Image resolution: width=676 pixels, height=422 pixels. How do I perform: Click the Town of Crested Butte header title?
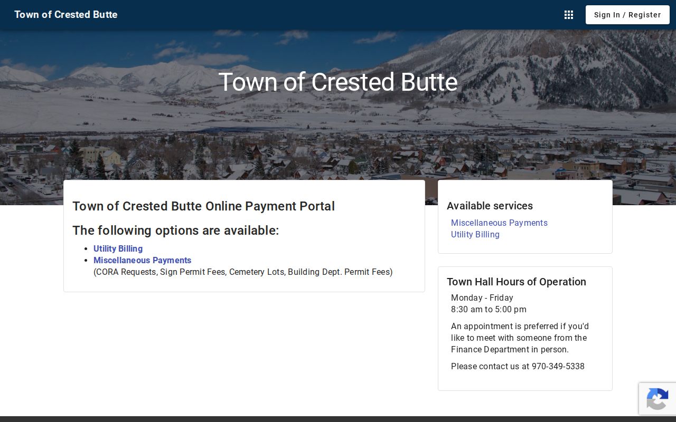point(66,15)
